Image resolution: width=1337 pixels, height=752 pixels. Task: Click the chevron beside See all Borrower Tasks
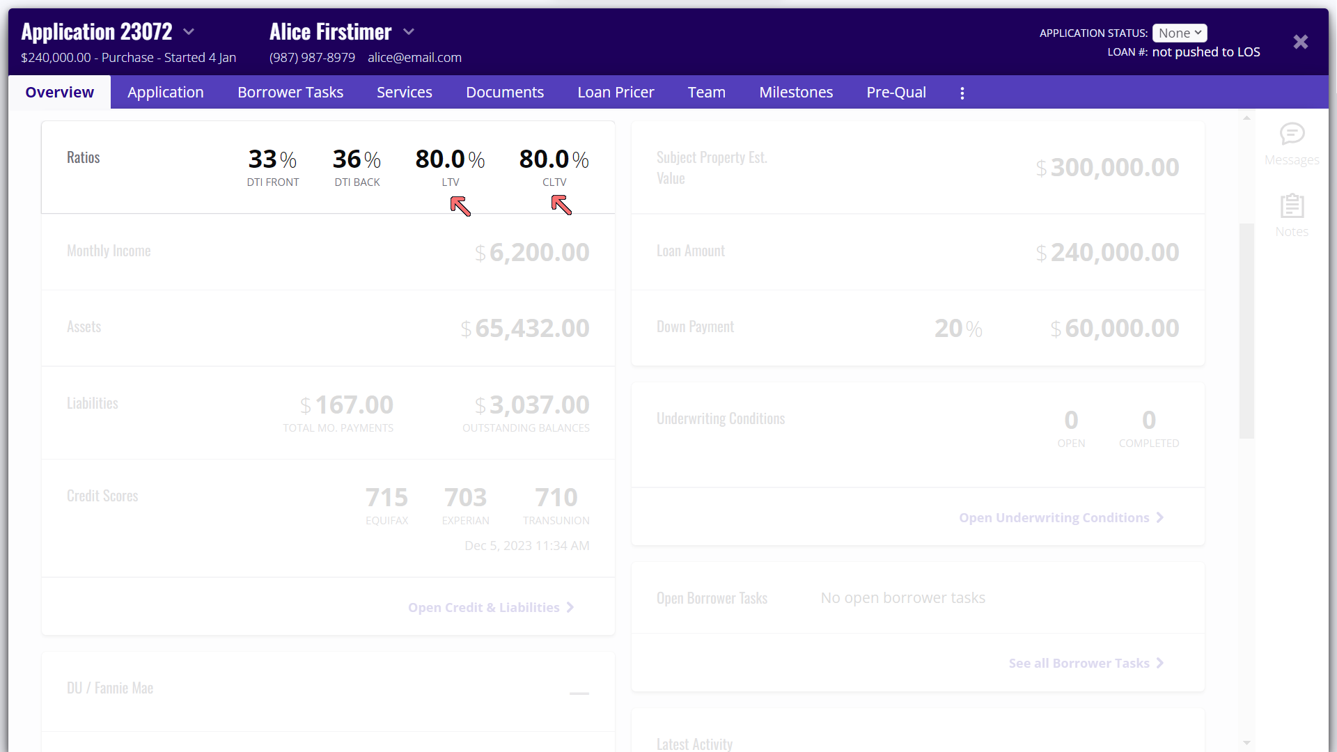[x=1160, y=663]
